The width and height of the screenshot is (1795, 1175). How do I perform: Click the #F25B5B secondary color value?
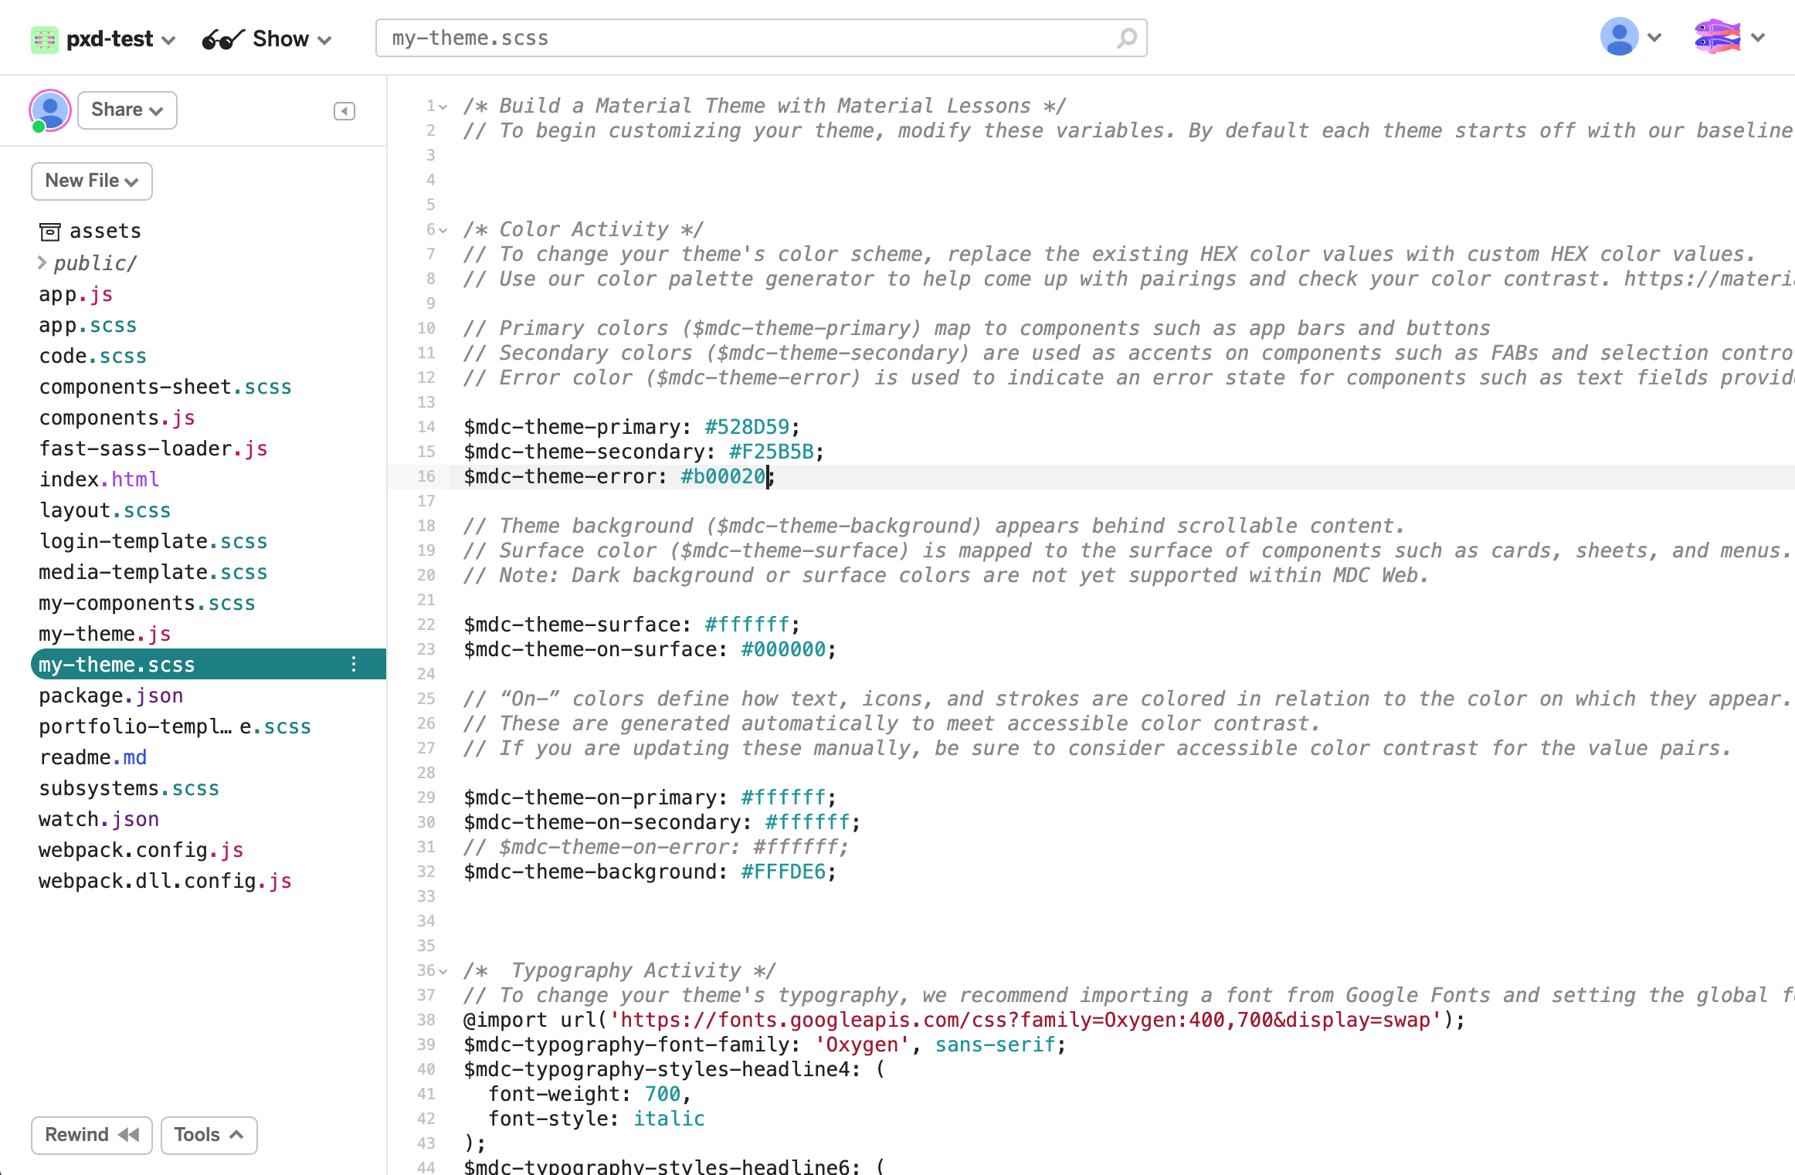[771, 452]
